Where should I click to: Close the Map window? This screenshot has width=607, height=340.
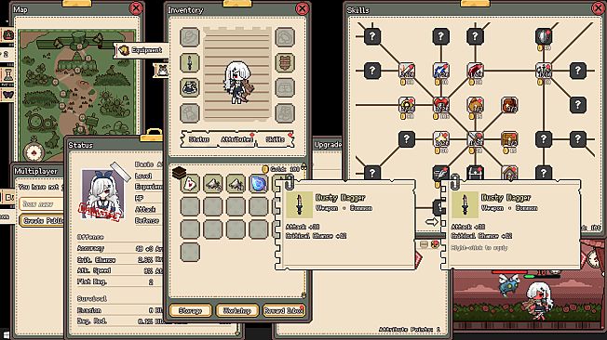tap(136, 8)
